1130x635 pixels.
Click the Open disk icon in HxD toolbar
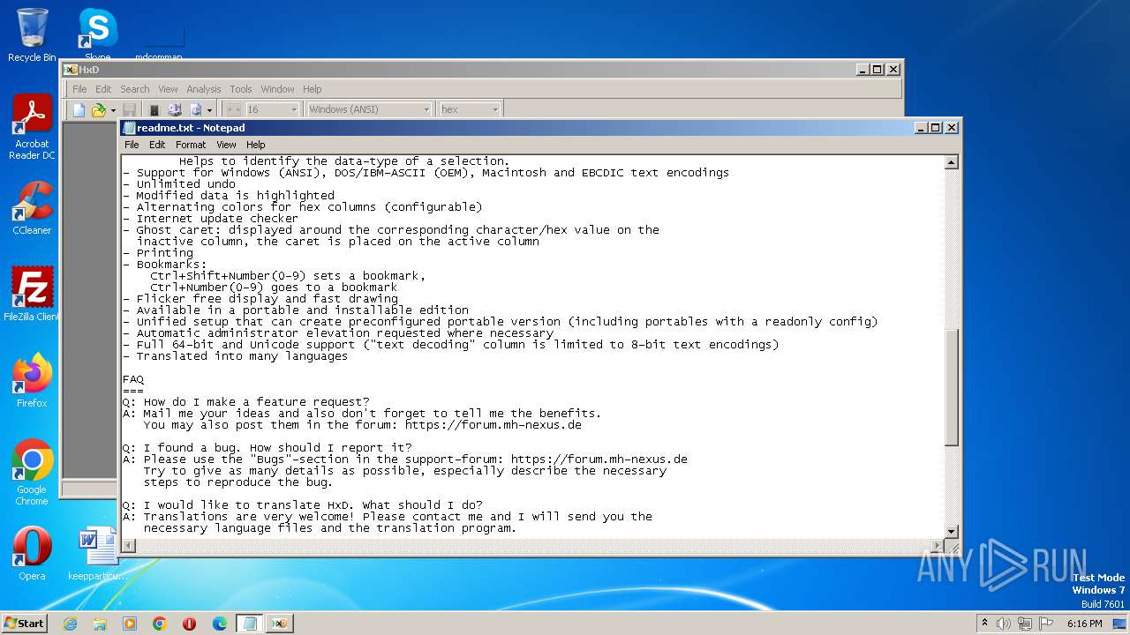point(175,109)
